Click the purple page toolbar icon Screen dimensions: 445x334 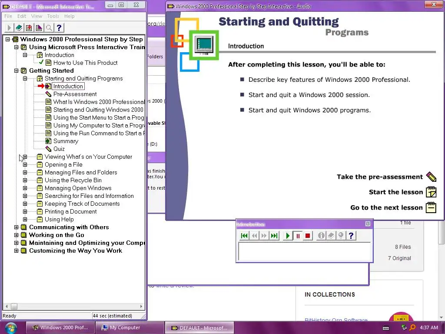39,28
